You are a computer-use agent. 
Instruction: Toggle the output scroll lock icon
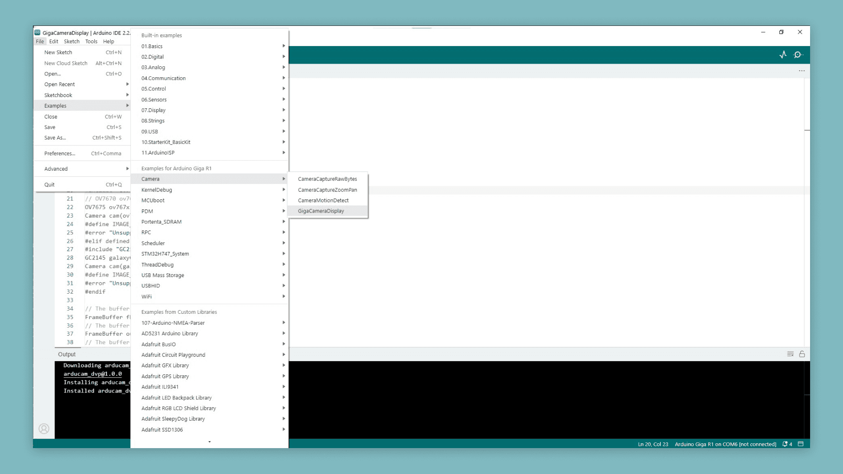click(802, 354)
